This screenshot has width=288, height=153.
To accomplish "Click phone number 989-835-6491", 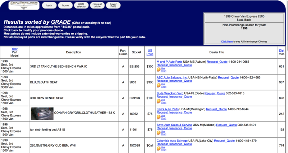I will tap(247, 125).
